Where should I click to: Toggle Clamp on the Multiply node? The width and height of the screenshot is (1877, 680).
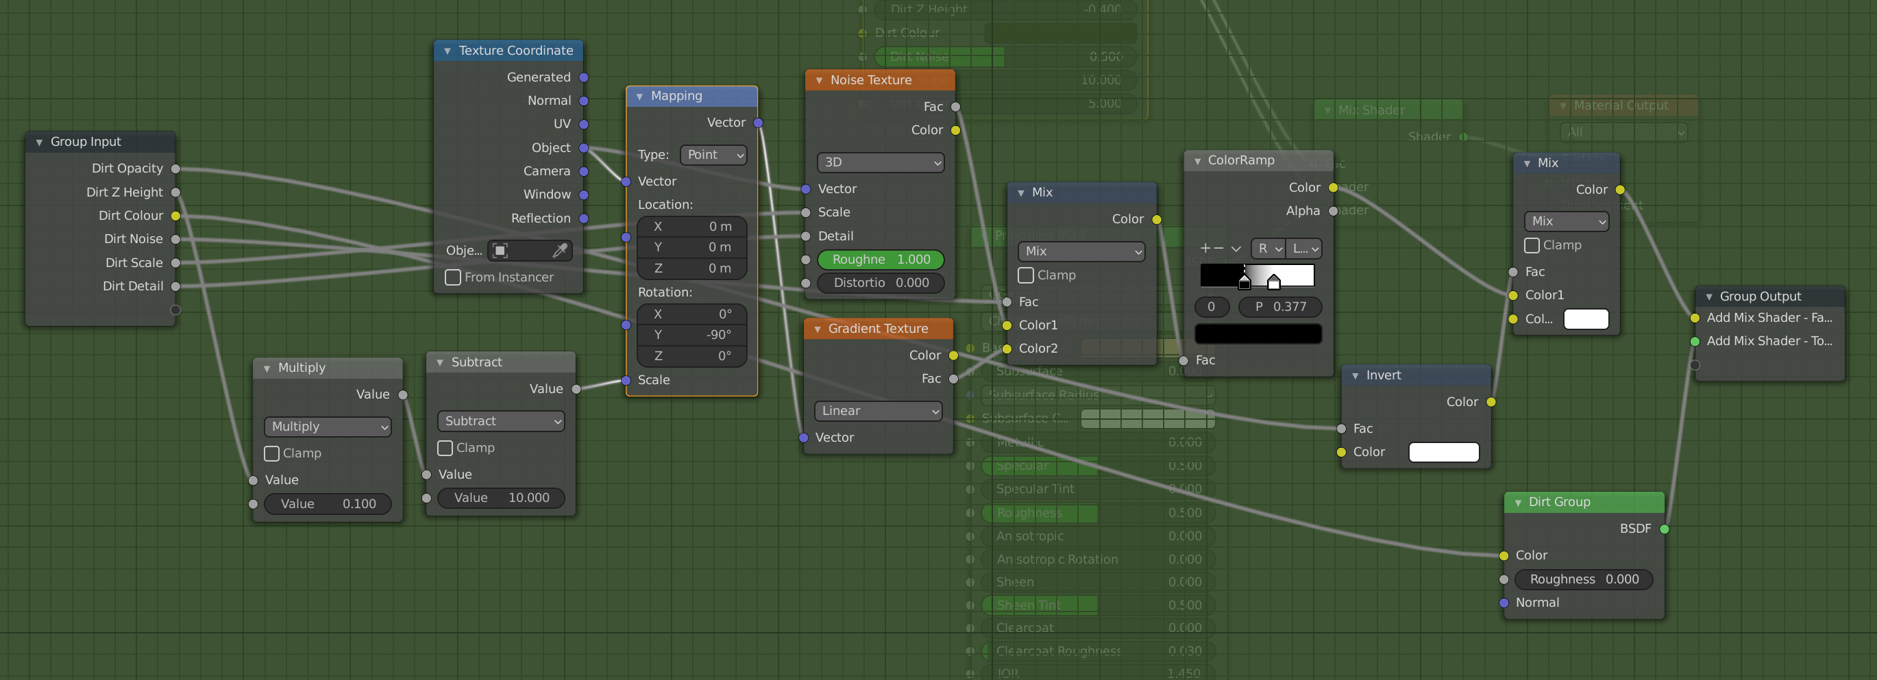point(272,453)
